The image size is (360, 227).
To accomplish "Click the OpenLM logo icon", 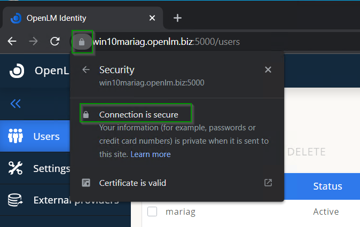I will click(x=17, y=71).
